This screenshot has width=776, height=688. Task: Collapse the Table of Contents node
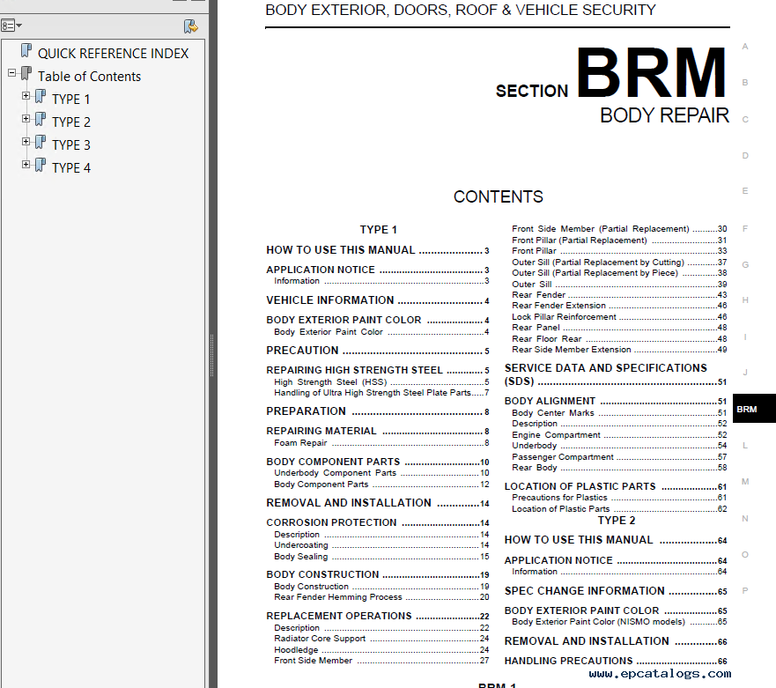click(x=11, y=73)
